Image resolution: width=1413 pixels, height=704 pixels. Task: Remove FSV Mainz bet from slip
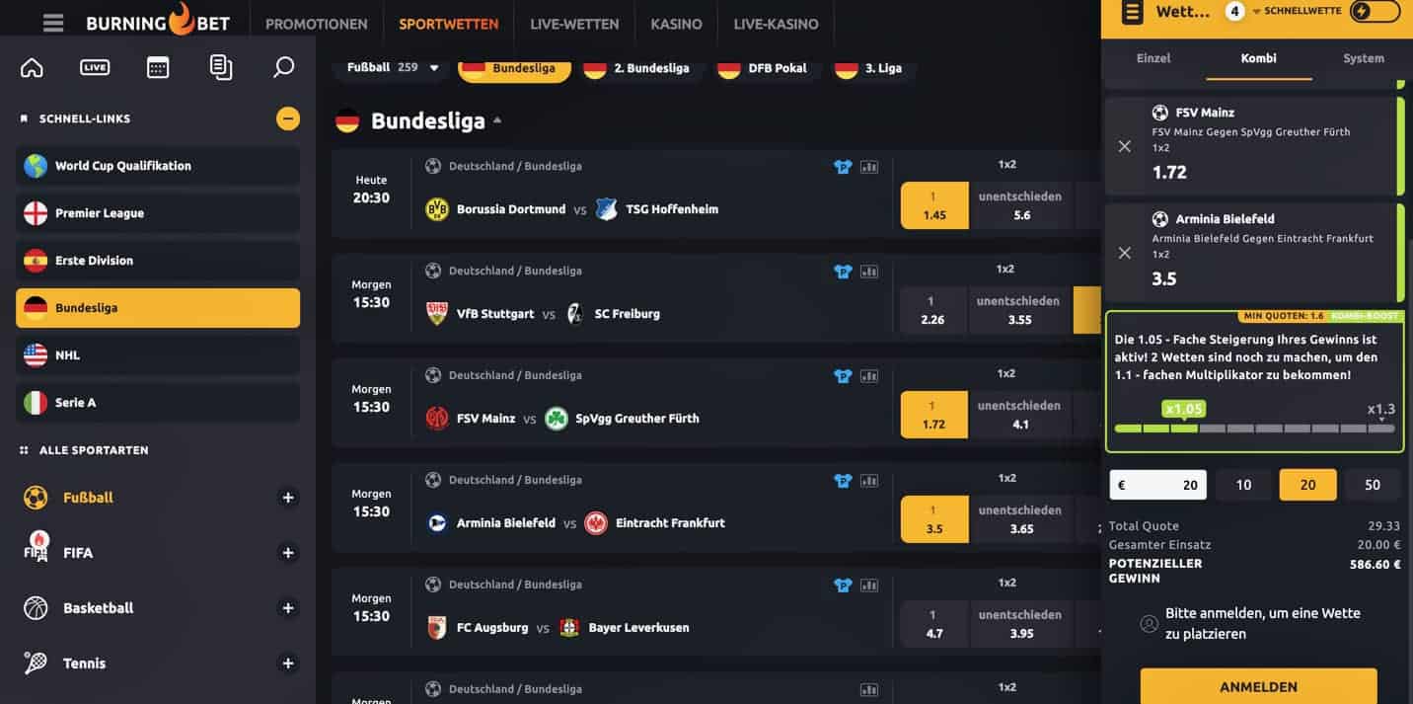1124,146
